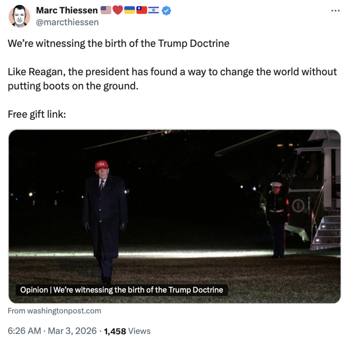This screenshot has width=350, height=341.
Task: Click the 'From washingtonpost.com' source link
Action: click(x=54, y=310)
